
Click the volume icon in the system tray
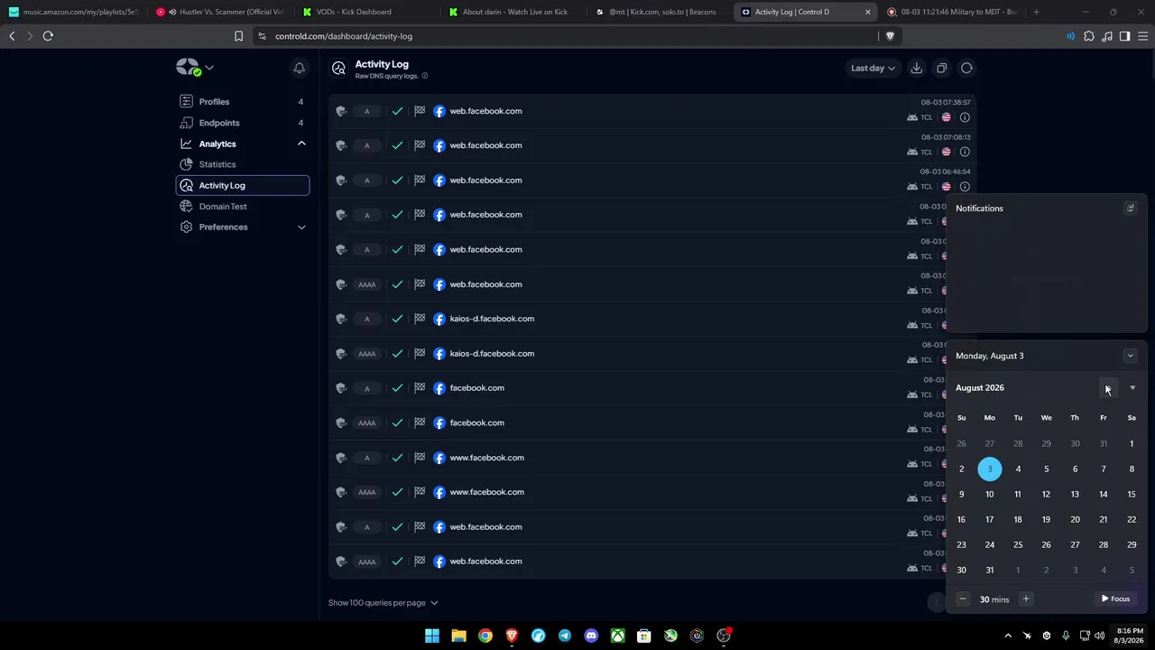tap(1099, 636)
